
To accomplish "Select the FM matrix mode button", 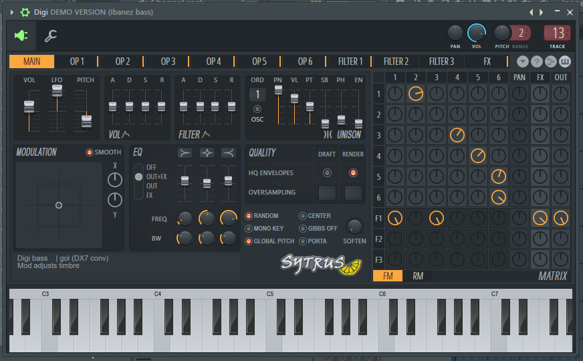I will (x=388, y=276).
